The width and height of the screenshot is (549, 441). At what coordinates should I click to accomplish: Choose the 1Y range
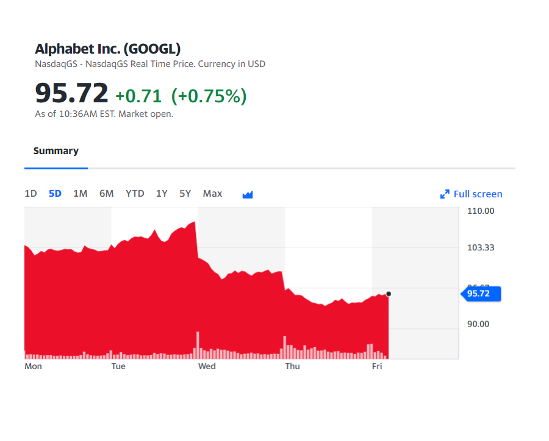pos(162,194)
